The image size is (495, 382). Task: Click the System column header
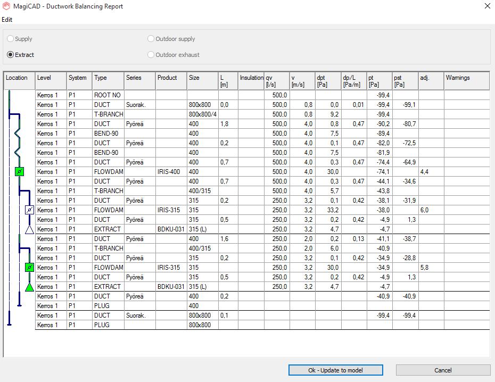pos(79,81)
